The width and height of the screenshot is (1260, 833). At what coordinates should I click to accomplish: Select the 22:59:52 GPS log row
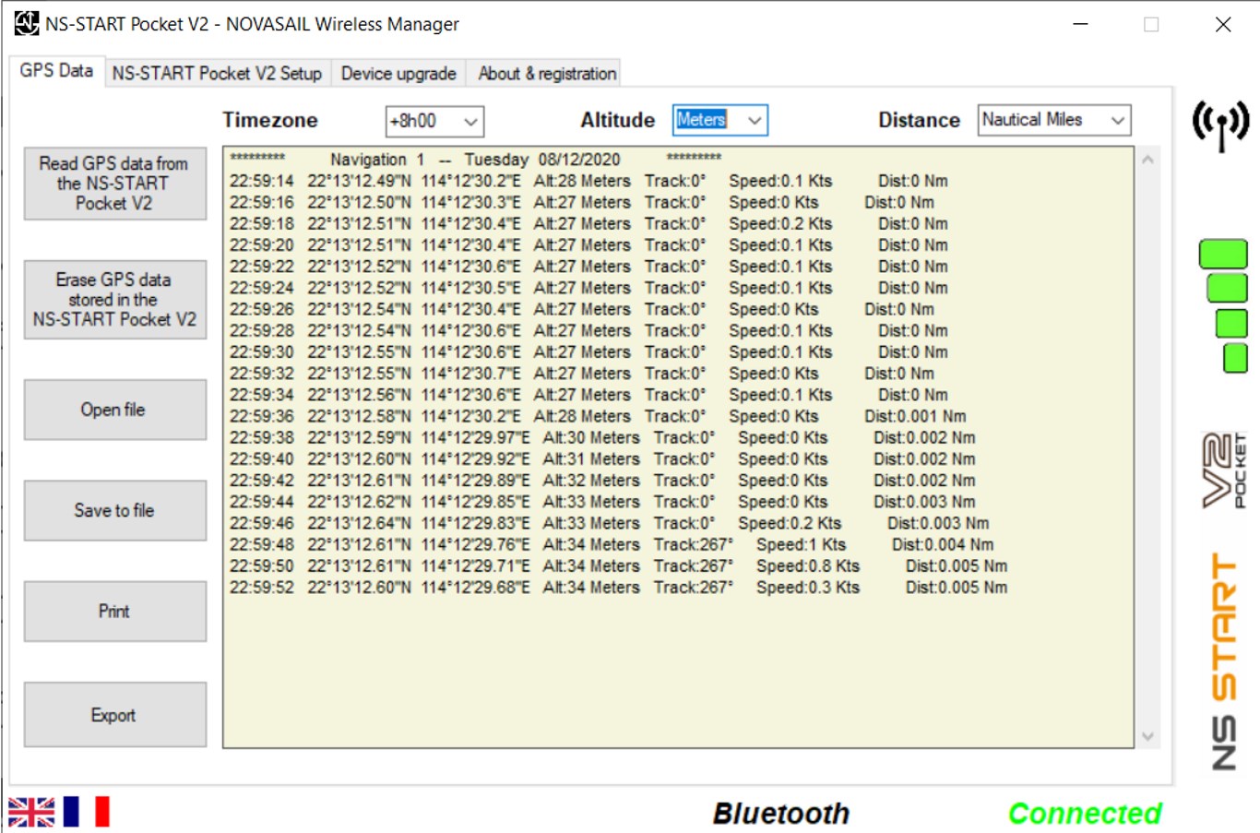point(619,588)
